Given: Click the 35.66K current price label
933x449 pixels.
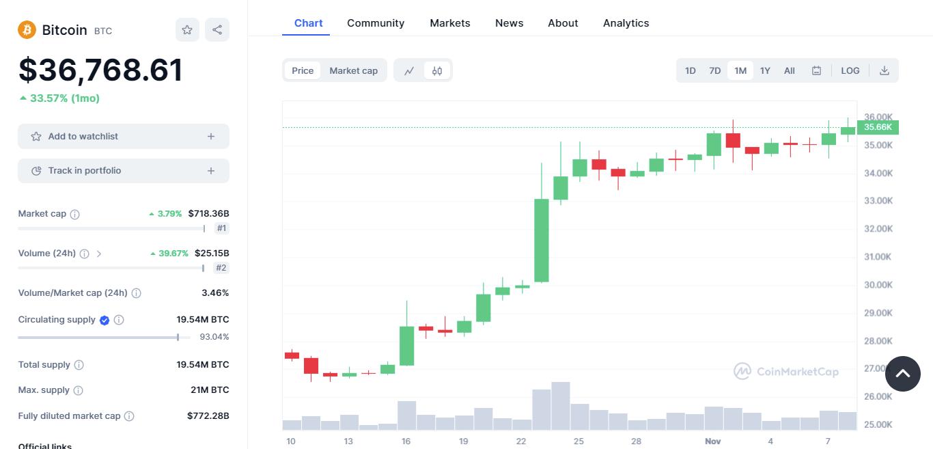Looking at the screenshot, I should pos(878,127).
